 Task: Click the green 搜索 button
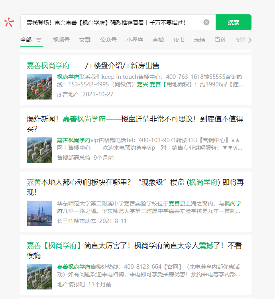[x=234, y=22]
